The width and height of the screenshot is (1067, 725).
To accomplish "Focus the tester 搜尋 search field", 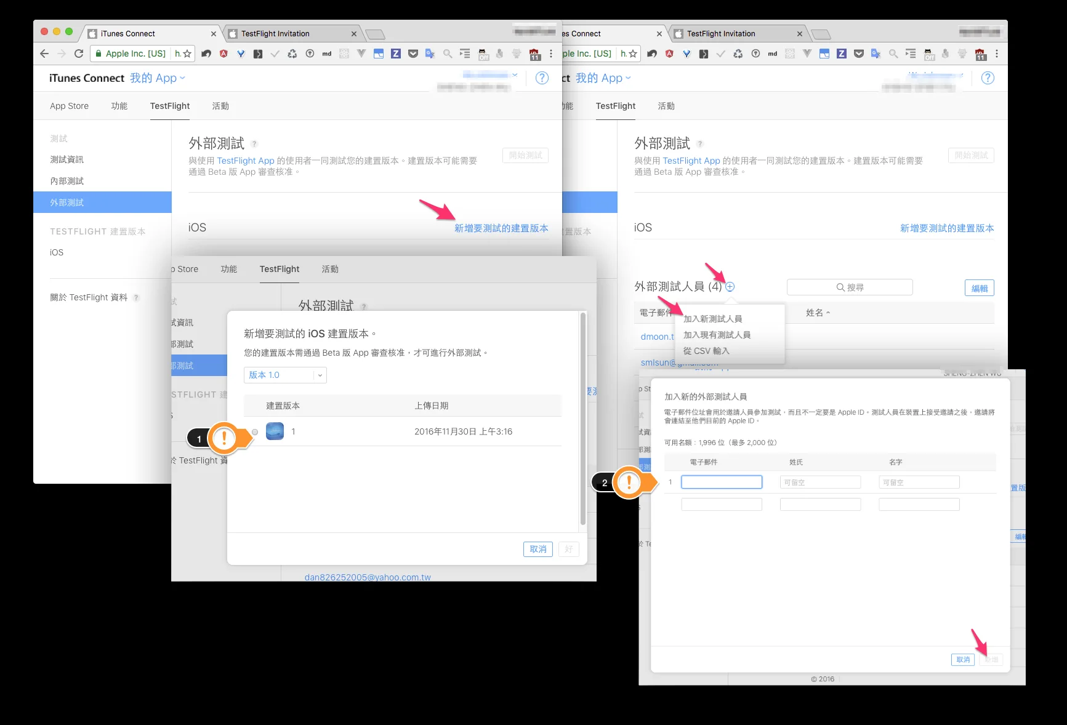I will tap(850, 287).
